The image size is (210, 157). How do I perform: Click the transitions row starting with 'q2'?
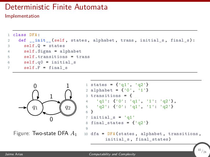135,106
